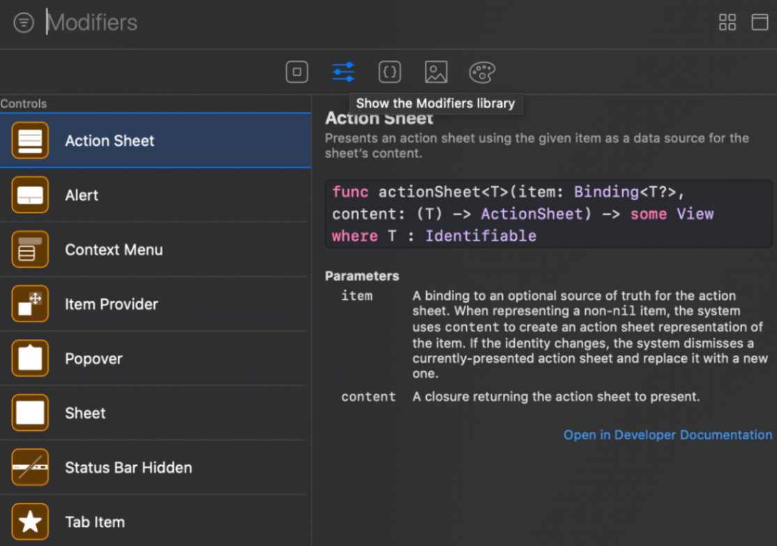Image resolution: width=777 pixels, height=546 pixels.
Task: Open the Code Snippets library
Action: pyautogui.click(x=389, y=72)
